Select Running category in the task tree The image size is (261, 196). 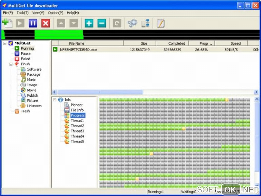pos(27,48)
